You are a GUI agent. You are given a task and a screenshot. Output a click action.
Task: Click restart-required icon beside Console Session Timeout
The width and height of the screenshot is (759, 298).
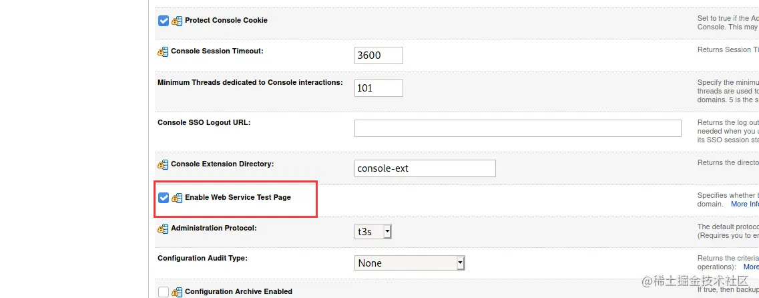[x=163, y=51]
